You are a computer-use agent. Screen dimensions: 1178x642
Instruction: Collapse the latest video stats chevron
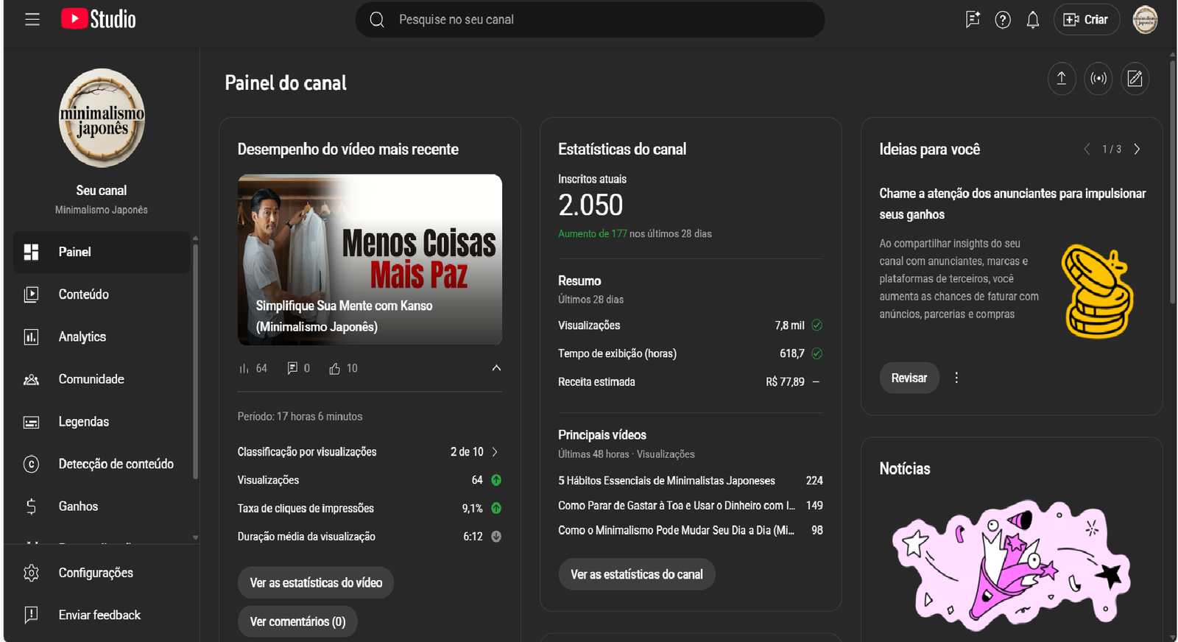(496, 368)
